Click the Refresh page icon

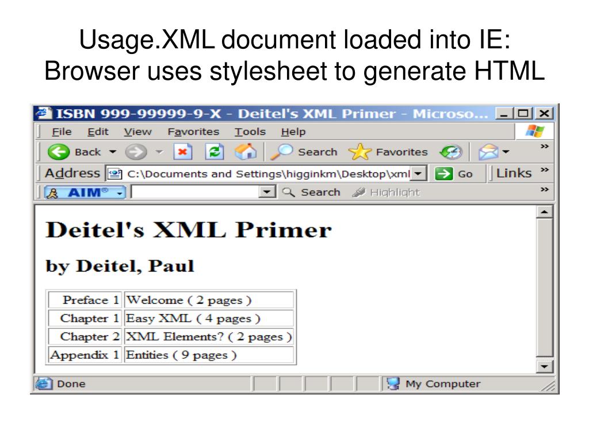click(215, 152)
